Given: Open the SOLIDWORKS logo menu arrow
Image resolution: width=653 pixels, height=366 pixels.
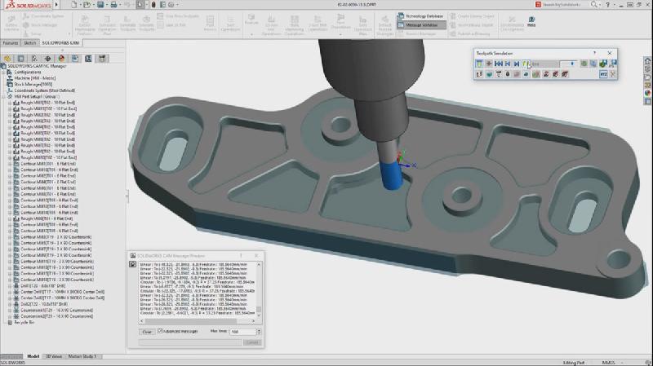Looking at the screenshot, I should point(56,5).
